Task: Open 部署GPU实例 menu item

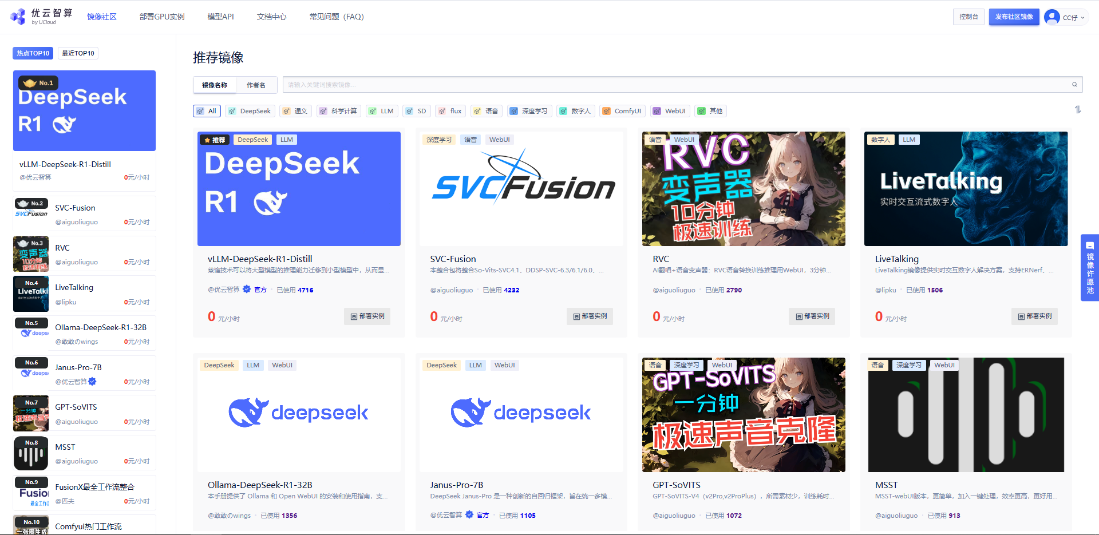Action: coord(162,17)
